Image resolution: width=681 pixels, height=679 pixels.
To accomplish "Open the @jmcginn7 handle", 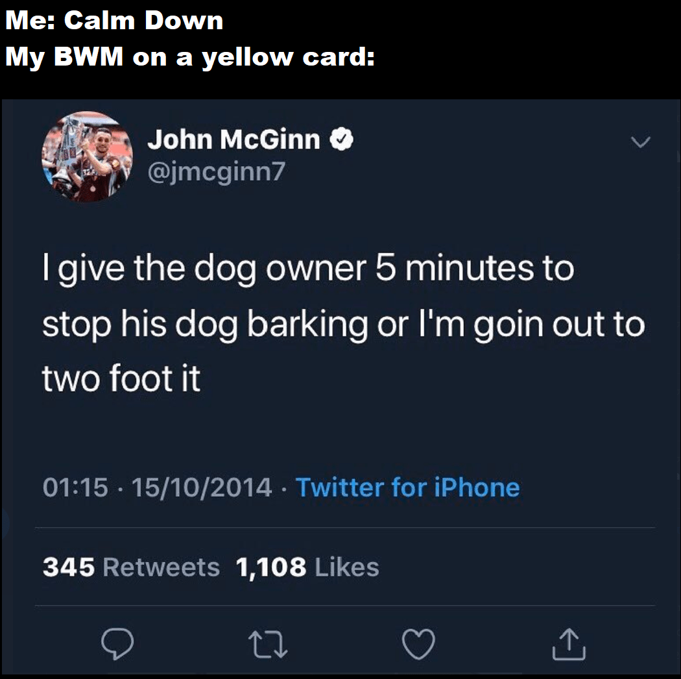I will pos(216,173).
